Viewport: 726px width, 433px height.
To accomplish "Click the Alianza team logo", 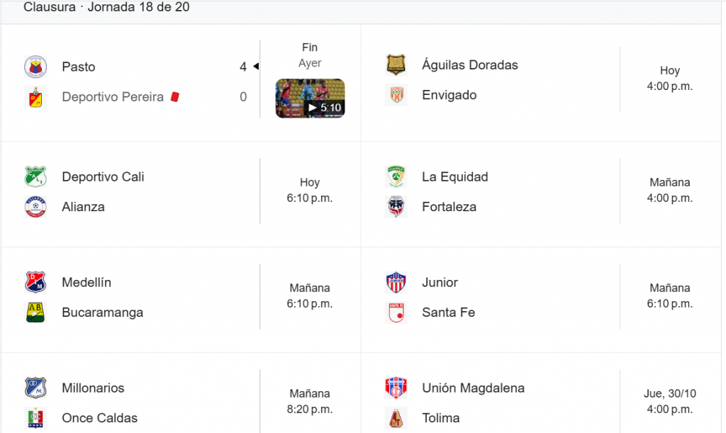I will point(35,207).
